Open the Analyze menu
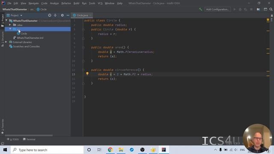The width and height of the screenshot is (274, 154). (54, 3)
